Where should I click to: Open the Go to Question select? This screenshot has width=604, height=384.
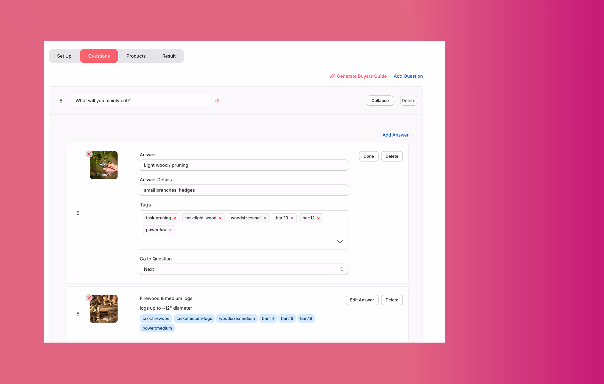(244, 269)
